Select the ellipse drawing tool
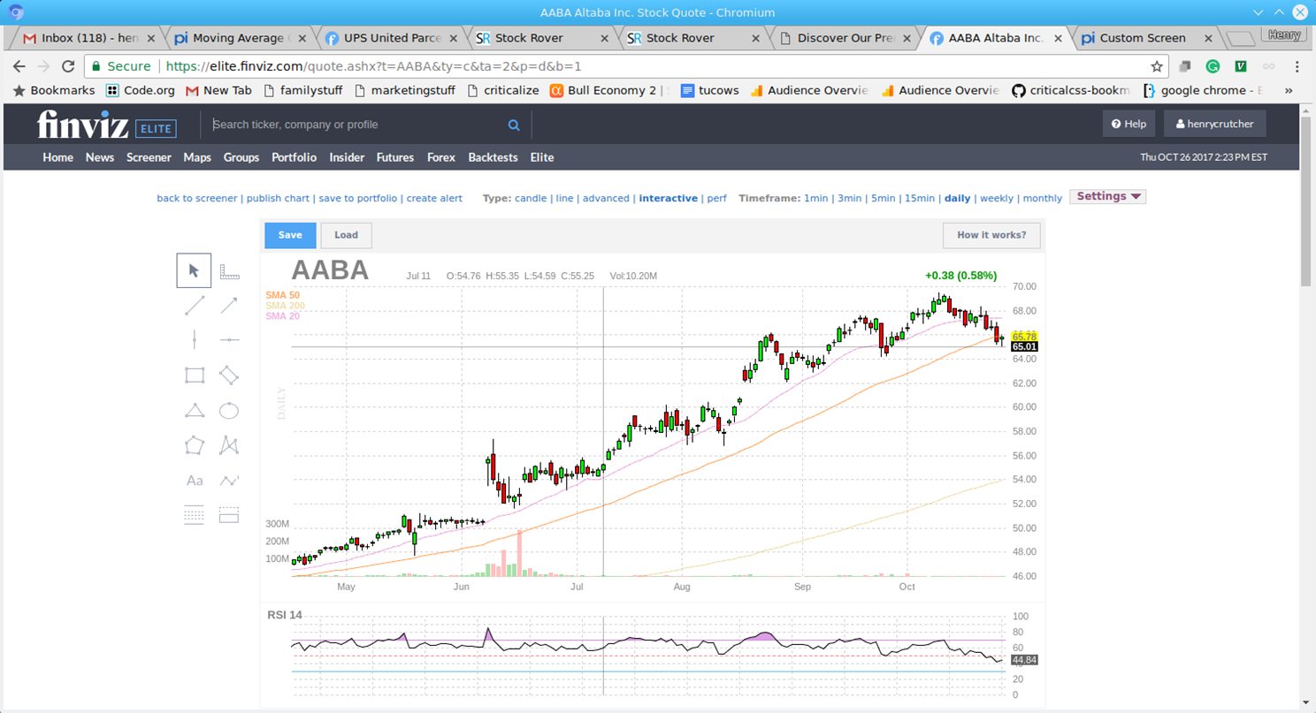Viewport: 1316px width, 713px height. (x=229, y=410)
